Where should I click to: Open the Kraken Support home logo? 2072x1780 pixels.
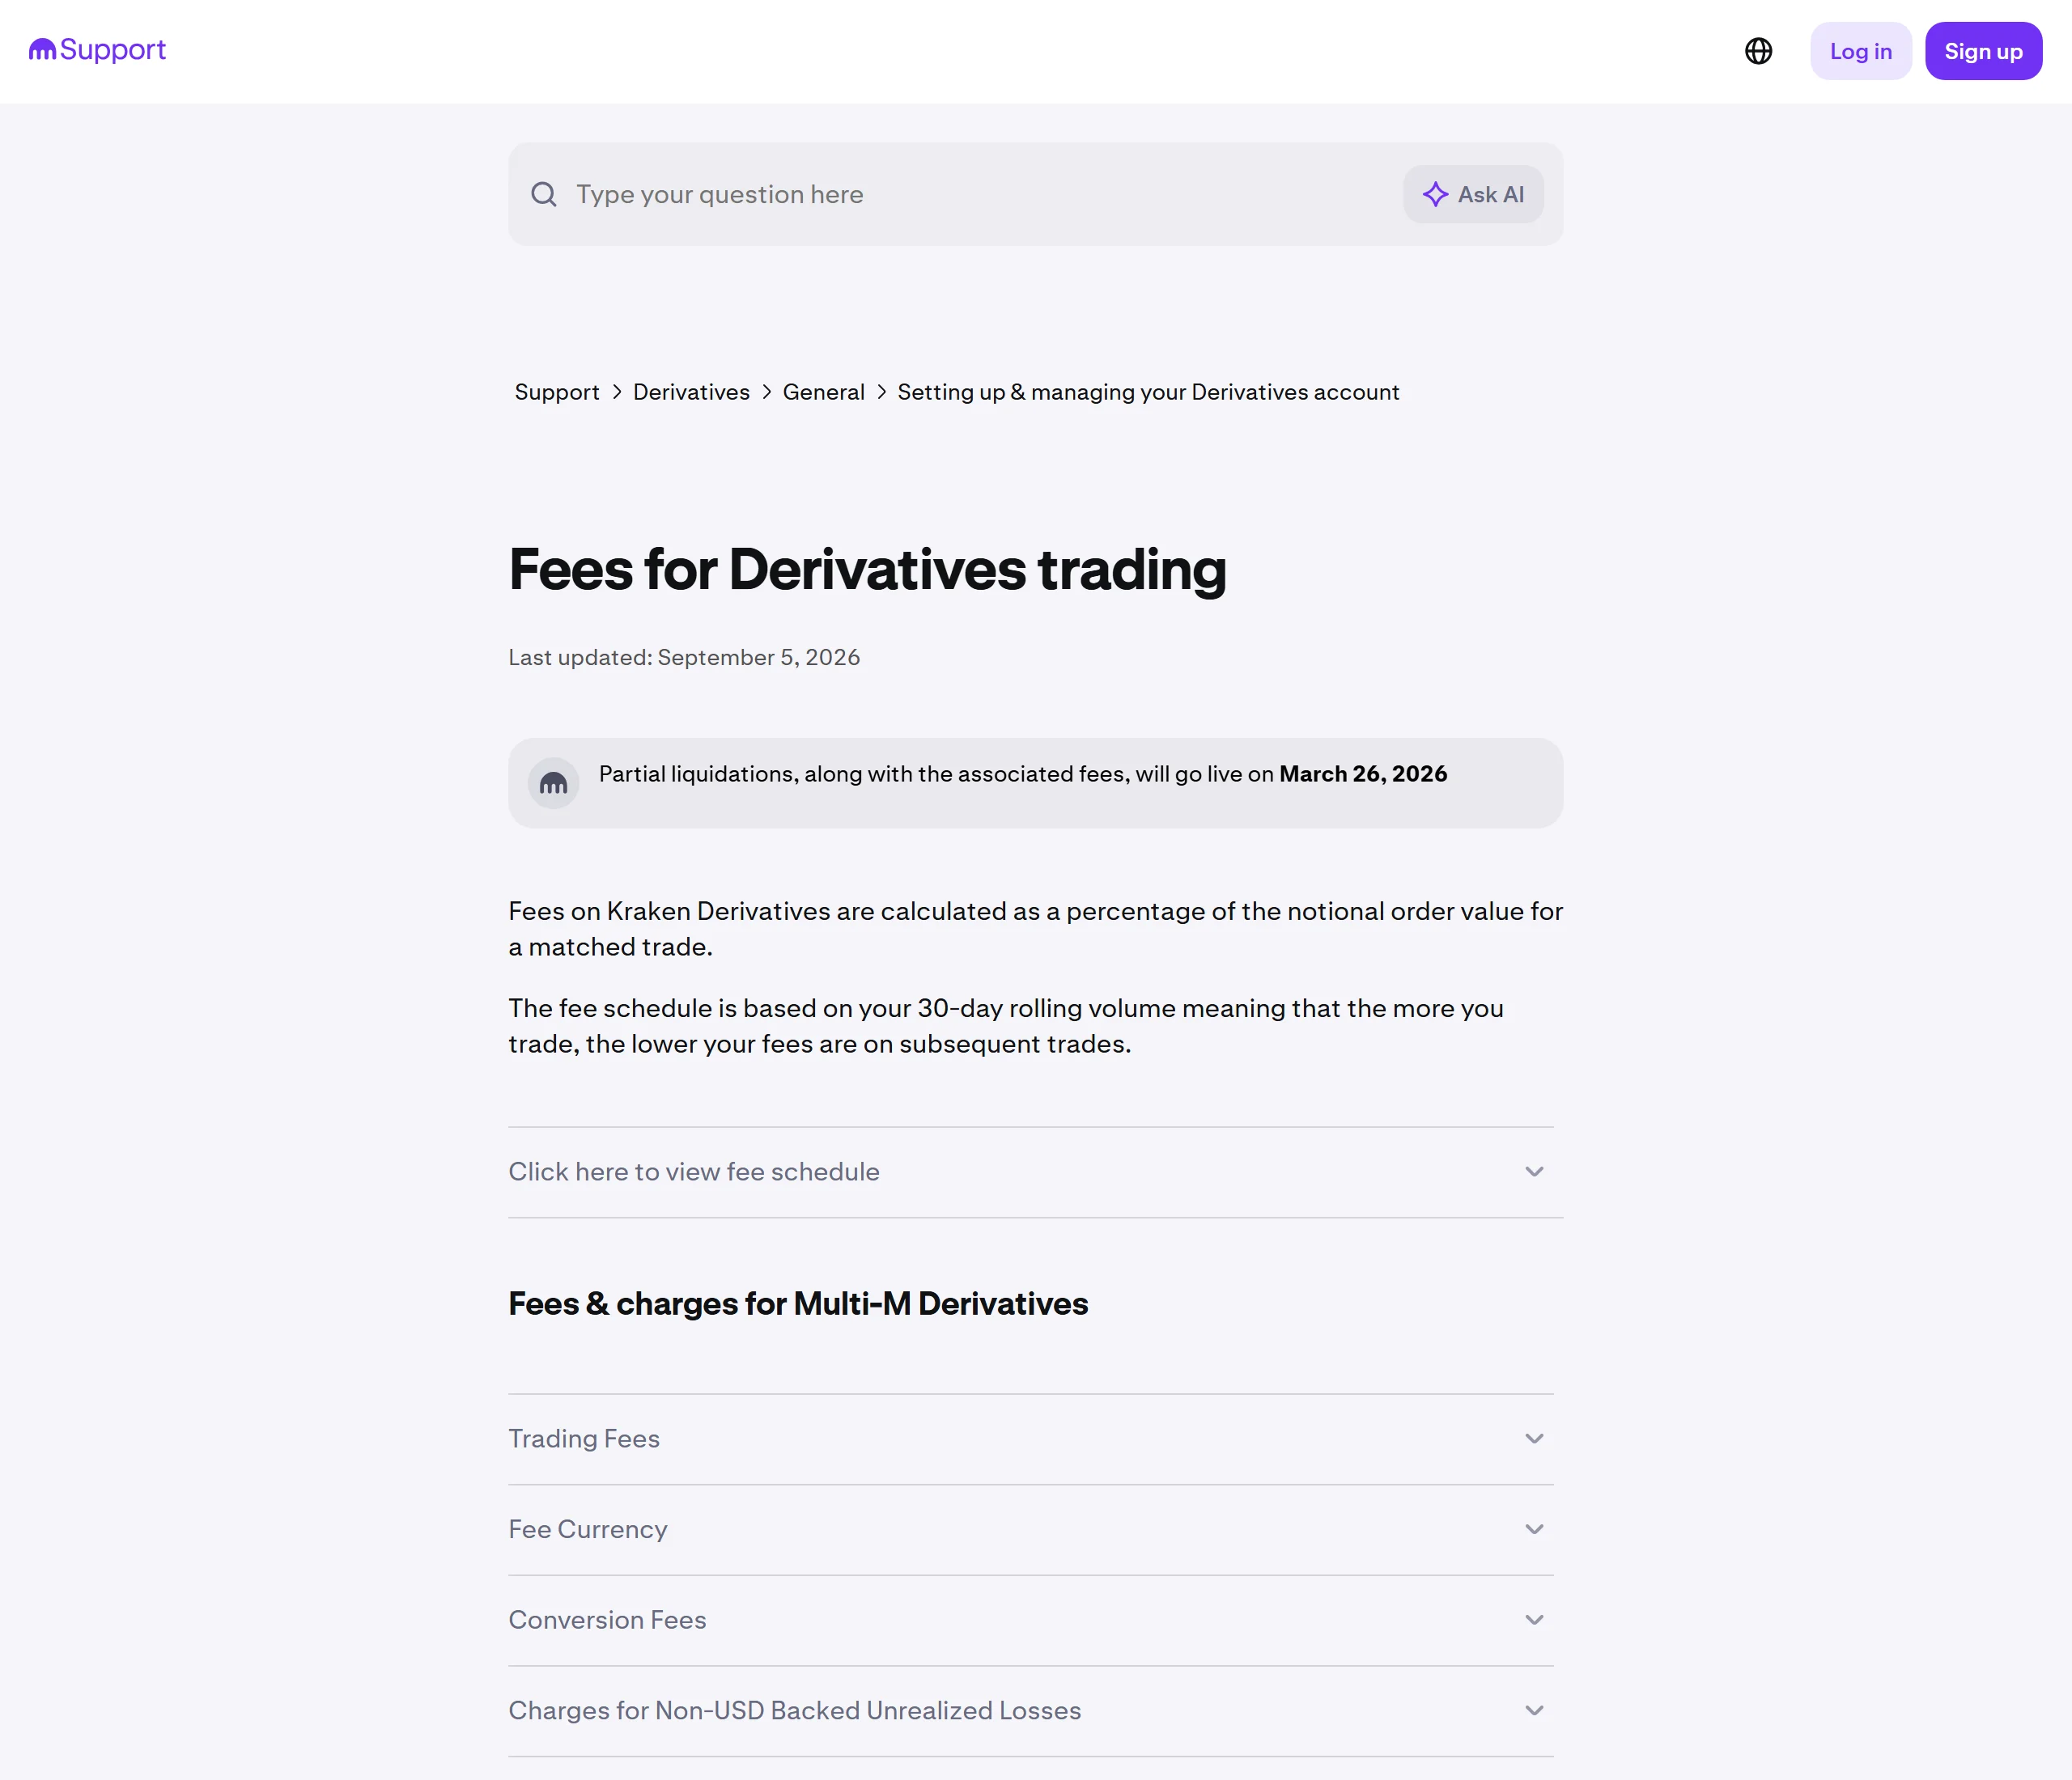tap(97, 50)
